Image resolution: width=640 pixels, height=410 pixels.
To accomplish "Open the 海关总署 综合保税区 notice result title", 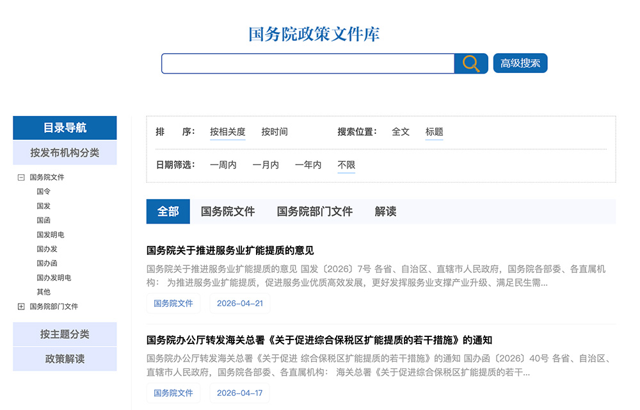I will pos(319,340).
